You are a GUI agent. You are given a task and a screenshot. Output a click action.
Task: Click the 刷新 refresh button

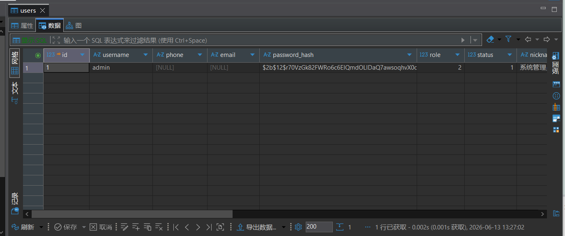[x=23, y=227]
